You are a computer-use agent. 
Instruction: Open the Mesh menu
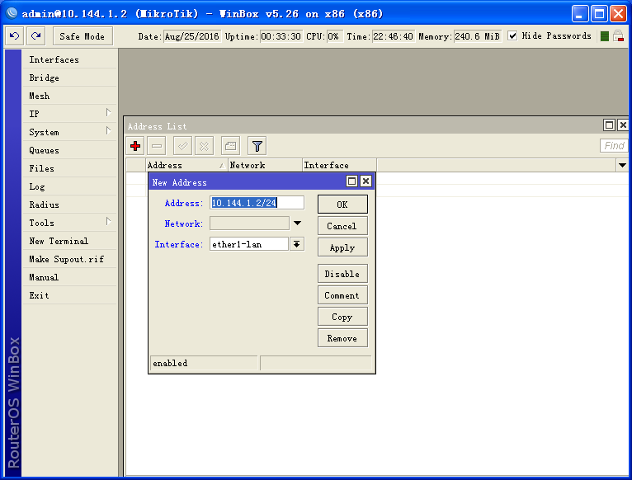point(69,96)
